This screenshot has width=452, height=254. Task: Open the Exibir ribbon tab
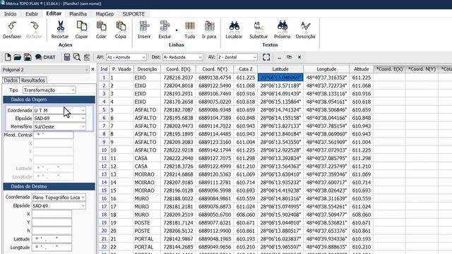(x=32, y=14)
